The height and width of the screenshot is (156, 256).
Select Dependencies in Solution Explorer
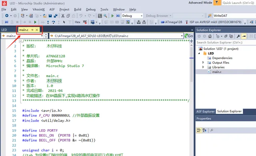[x=222, y=58]
